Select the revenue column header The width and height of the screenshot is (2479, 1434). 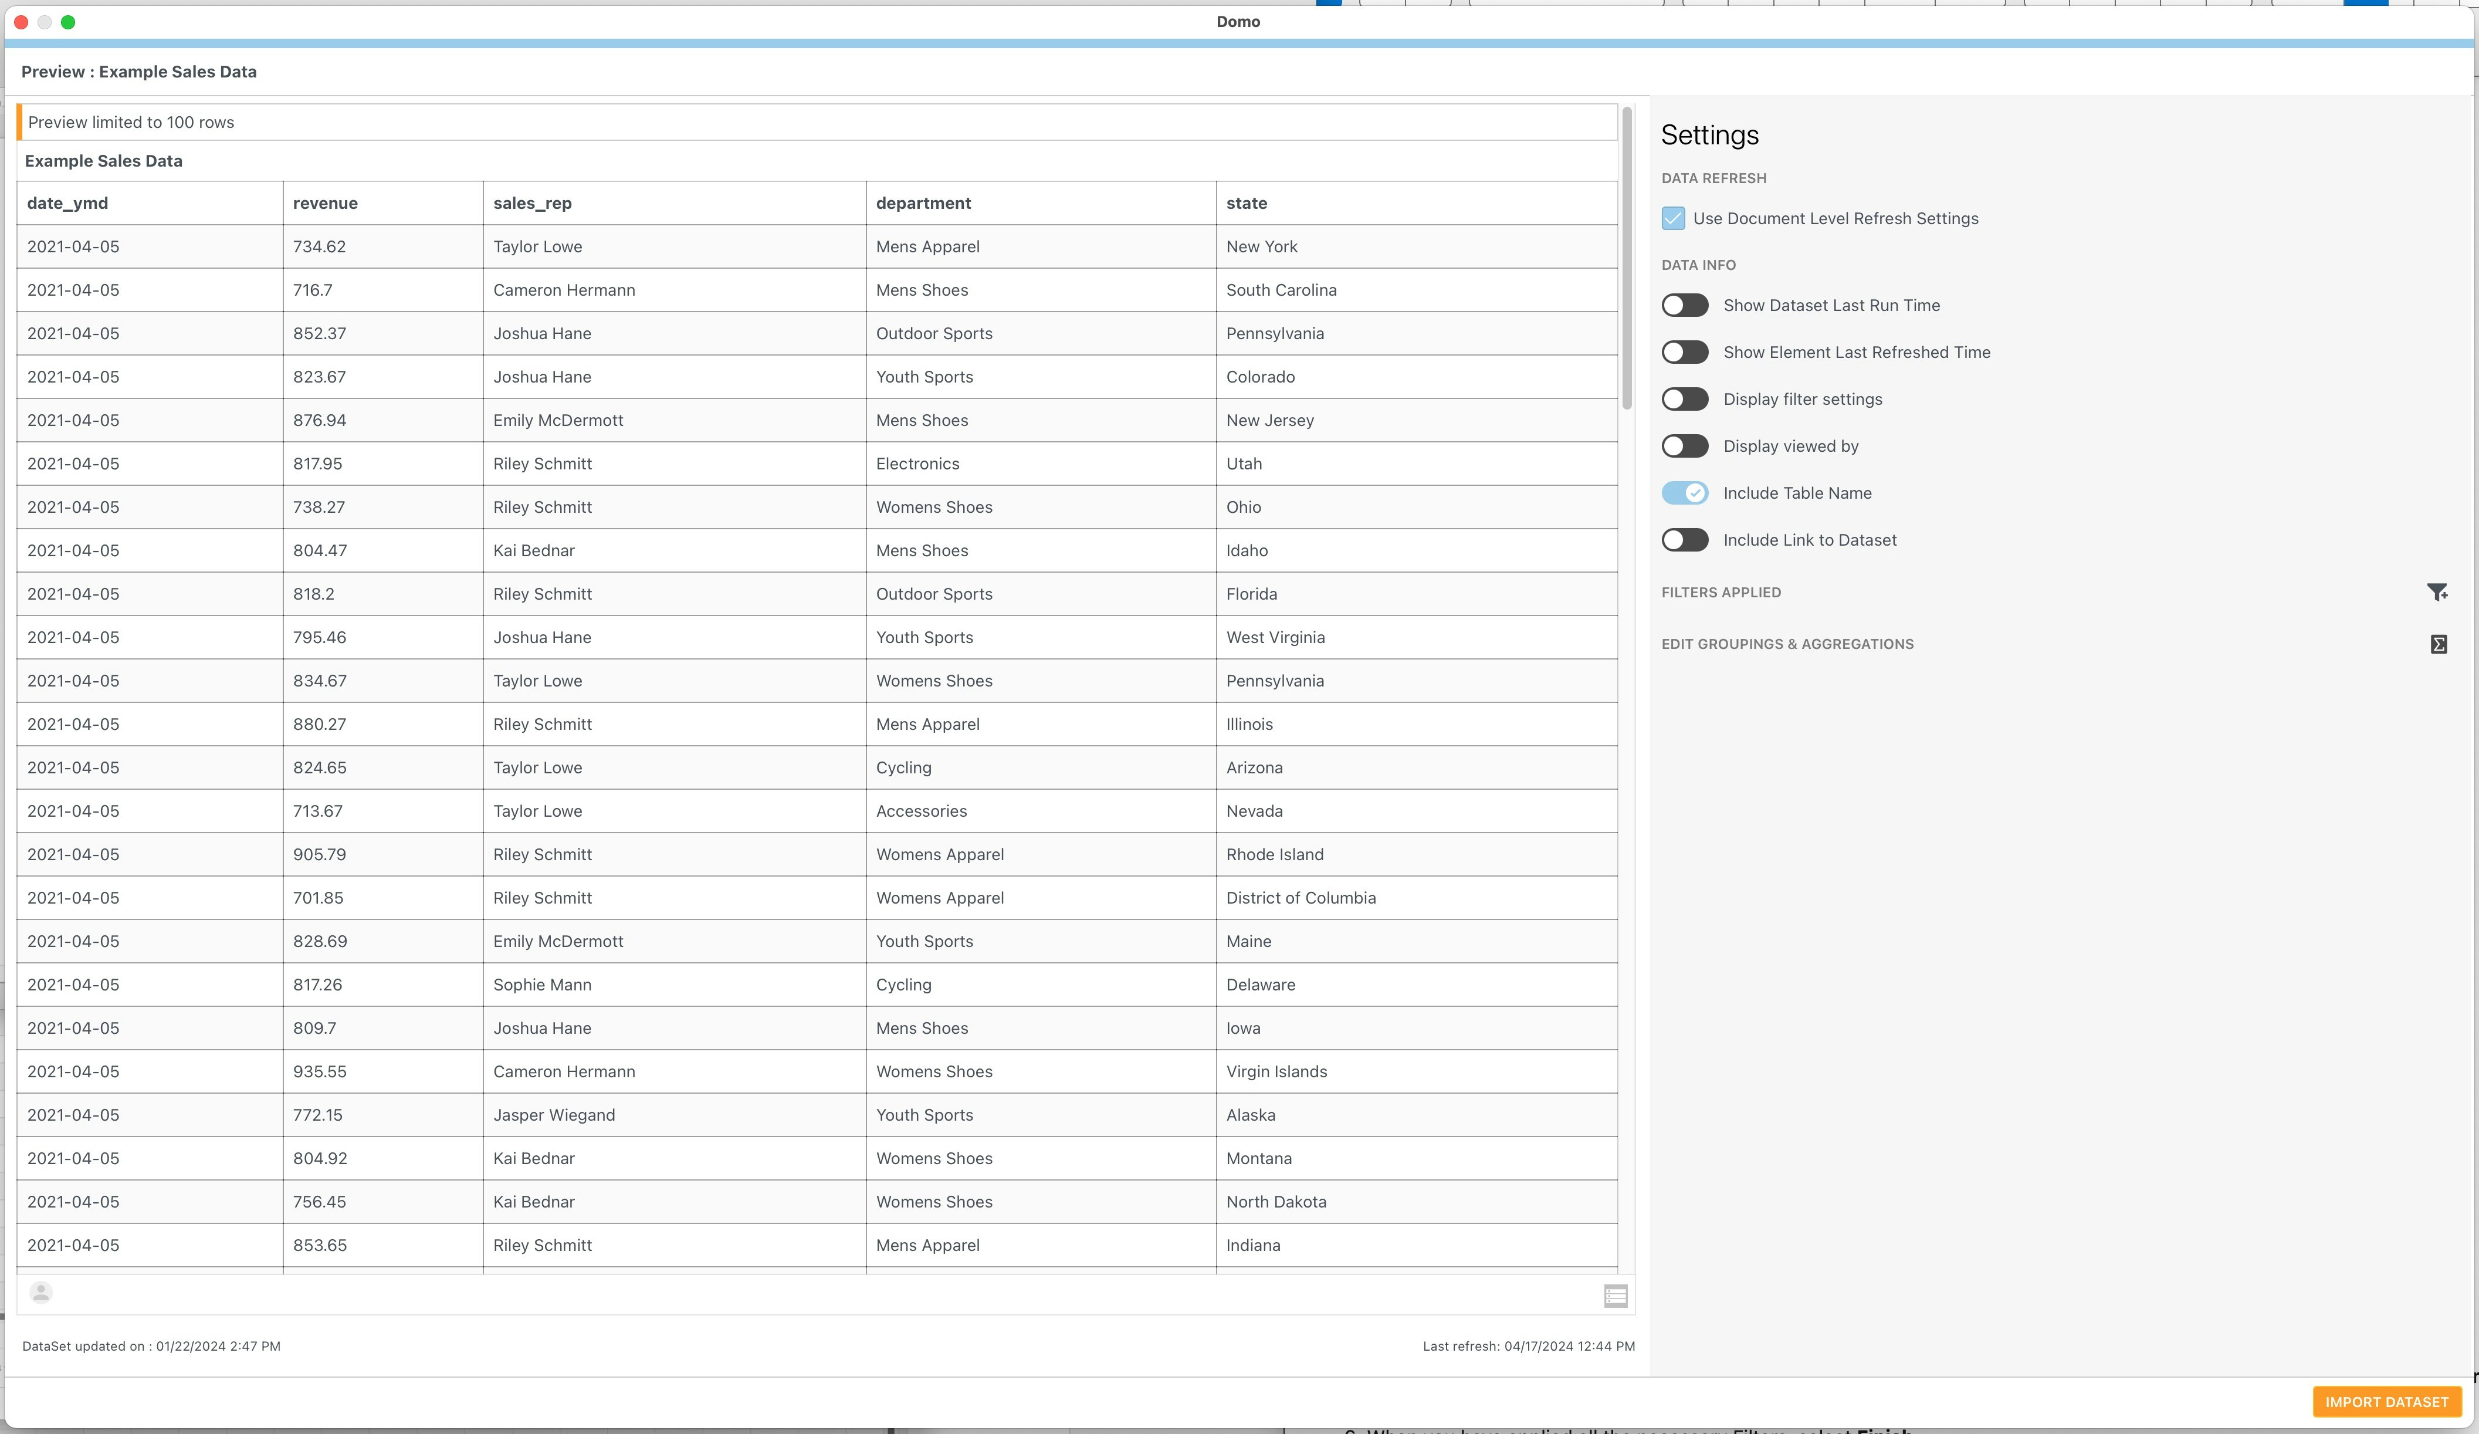pos(326,203)
